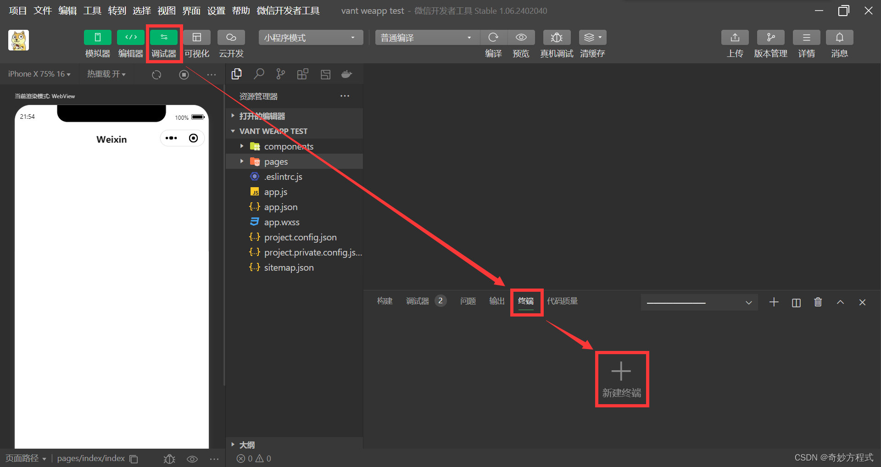Open the search icon in editor sidebar
Viewport: 881px width, 467px height.
point(259,74)
